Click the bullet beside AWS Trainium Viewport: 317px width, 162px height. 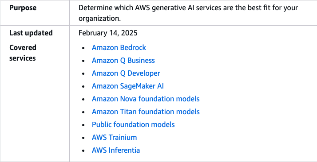click(x=83, y=138)
